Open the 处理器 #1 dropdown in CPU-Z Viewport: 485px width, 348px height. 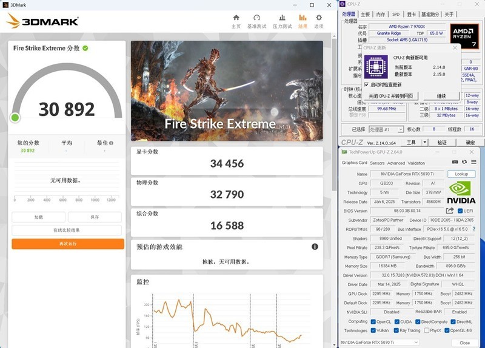pos(386,129)
